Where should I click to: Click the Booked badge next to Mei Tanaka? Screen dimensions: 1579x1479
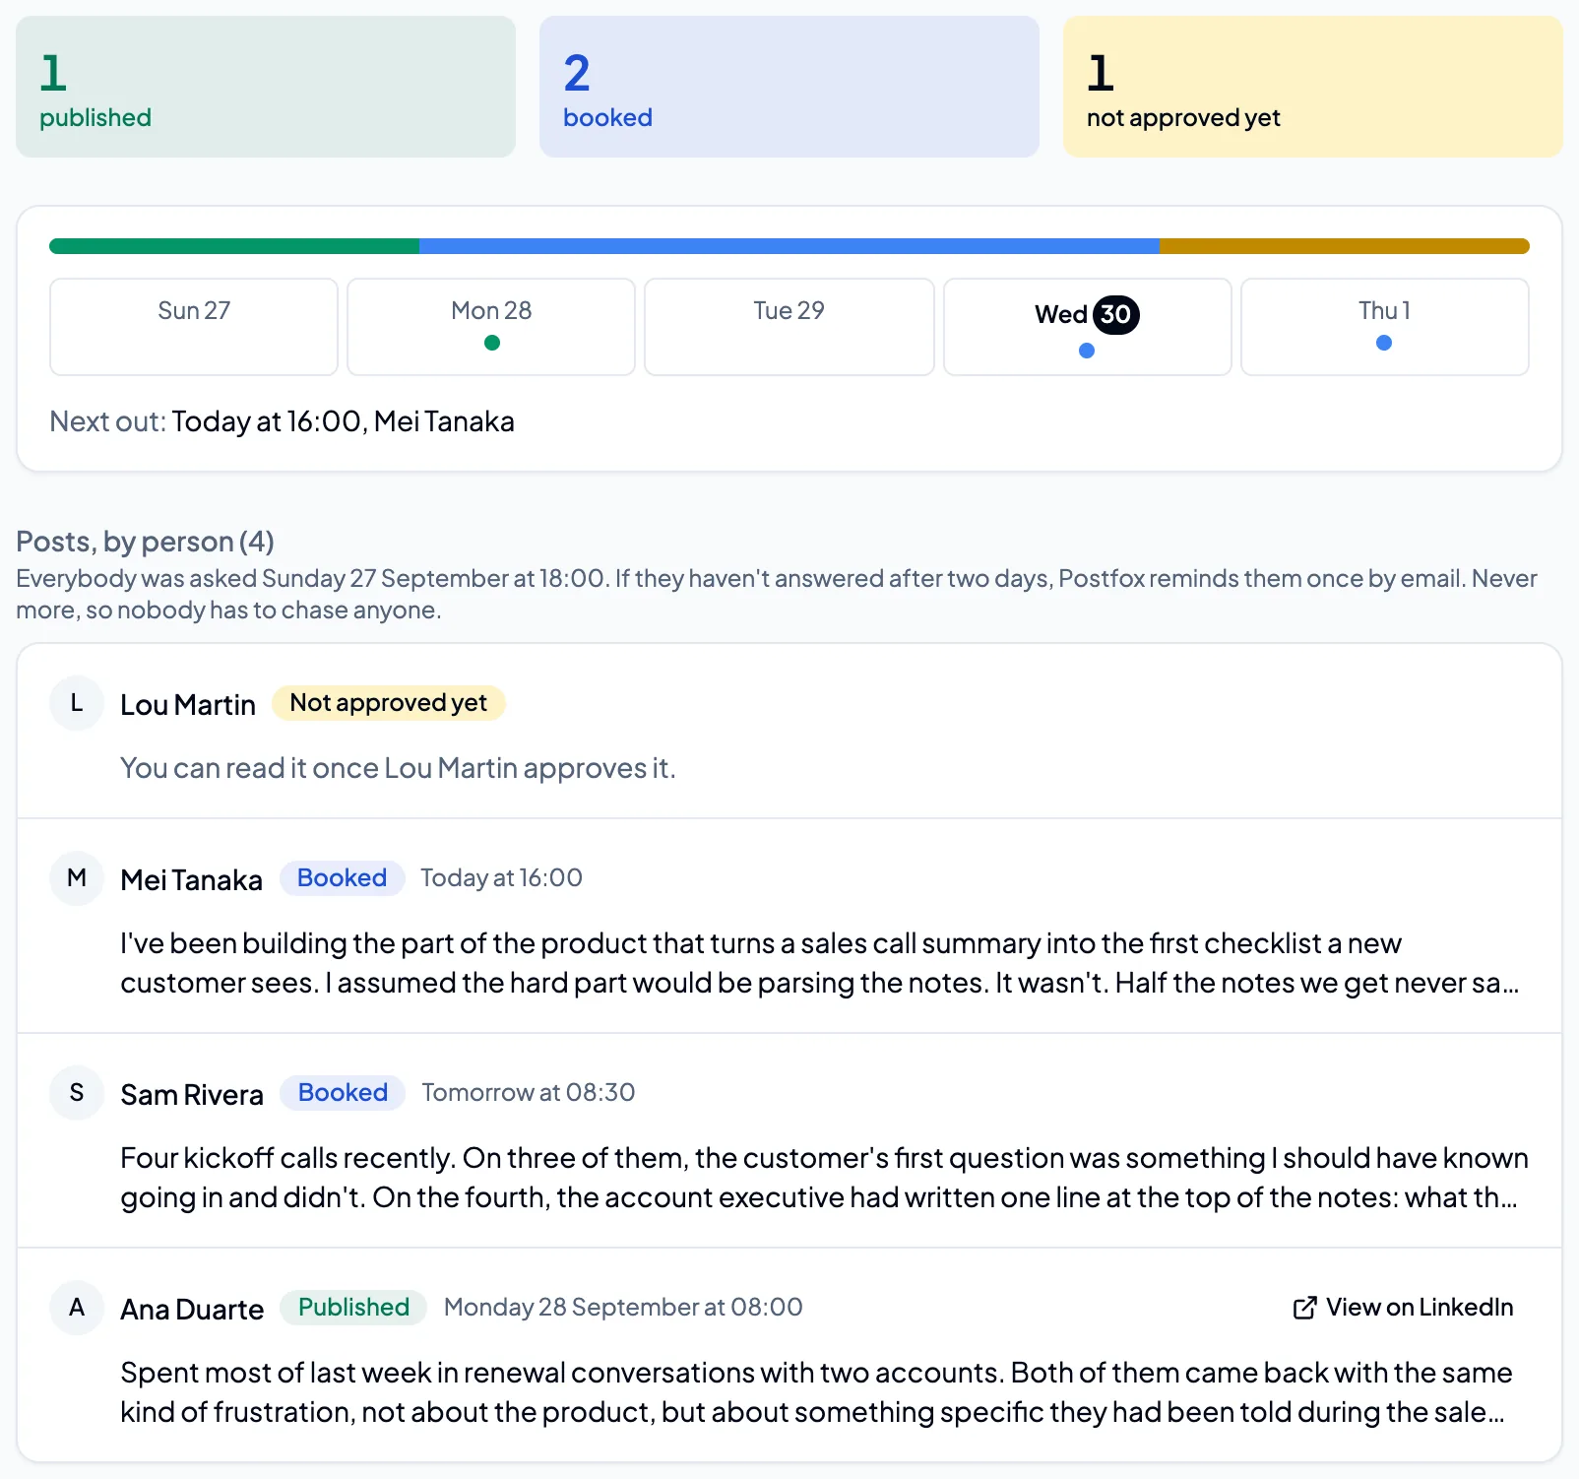pyautogui.click(x=343, y=878)
